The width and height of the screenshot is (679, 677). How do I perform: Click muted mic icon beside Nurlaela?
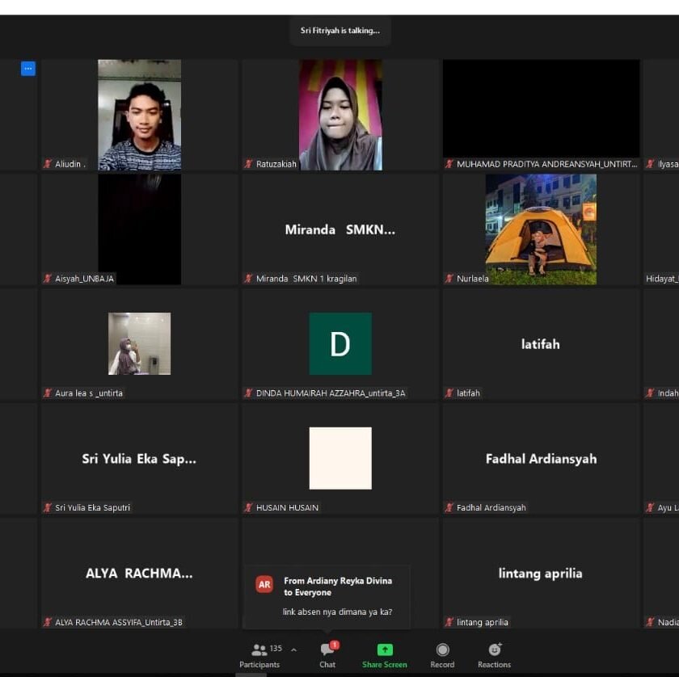pos(449,279)
